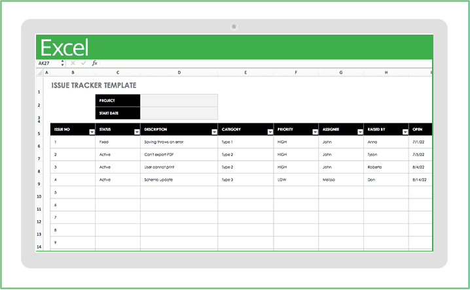The width and height of the screenshot is (470, 290).
Task: Select the PROJECT value input cell
Action: [x=179, y=101]
